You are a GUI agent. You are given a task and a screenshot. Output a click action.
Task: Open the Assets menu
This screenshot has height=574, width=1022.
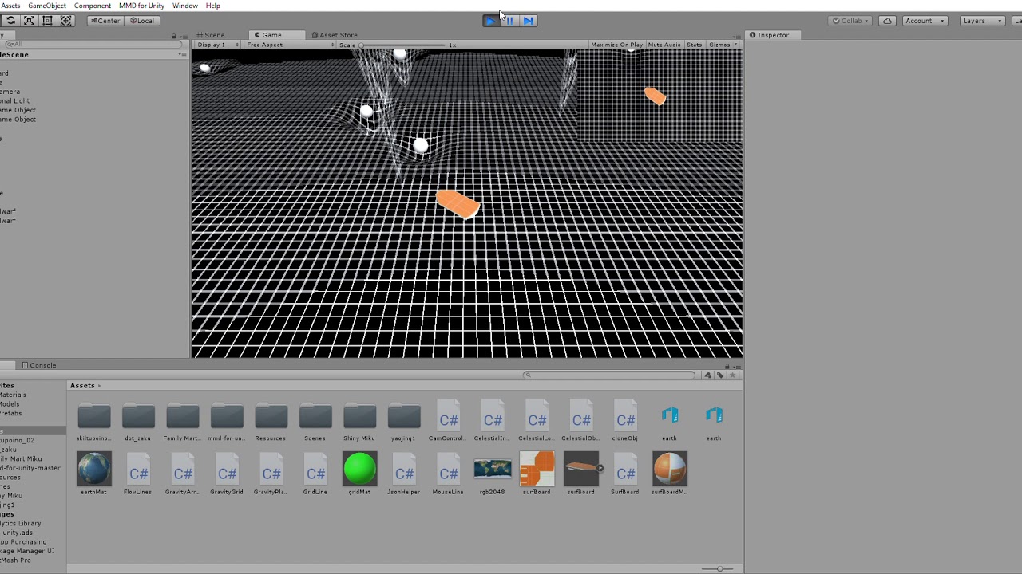pos(10,6)
